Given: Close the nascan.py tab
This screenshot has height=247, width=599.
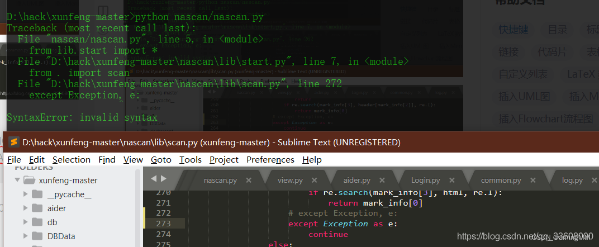Looking at the screenshot, I should pyautogui.click(x=249, y=180).
